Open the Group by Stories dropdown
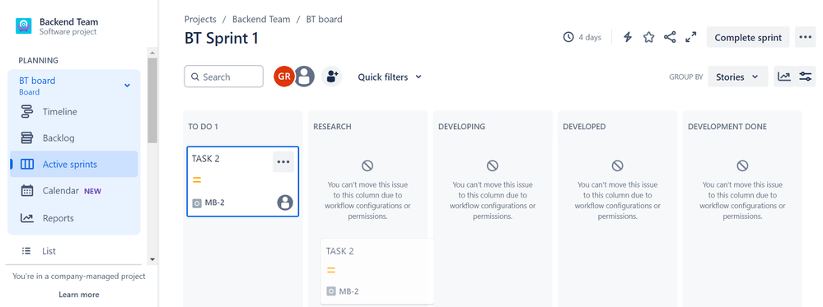 (737, 77)
